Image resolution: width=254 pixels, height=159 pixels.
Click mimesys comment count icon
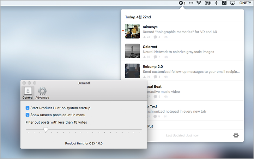[155, 37]
